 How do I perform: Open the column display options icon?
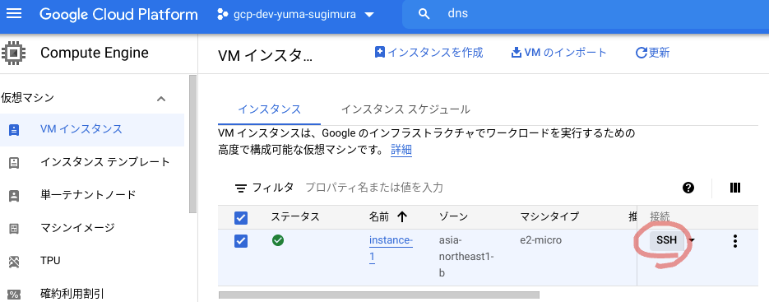click(734, 187)
